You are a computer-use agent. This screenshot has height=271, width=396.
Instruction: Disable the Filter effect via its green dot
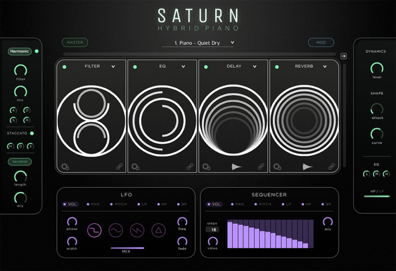64,66
